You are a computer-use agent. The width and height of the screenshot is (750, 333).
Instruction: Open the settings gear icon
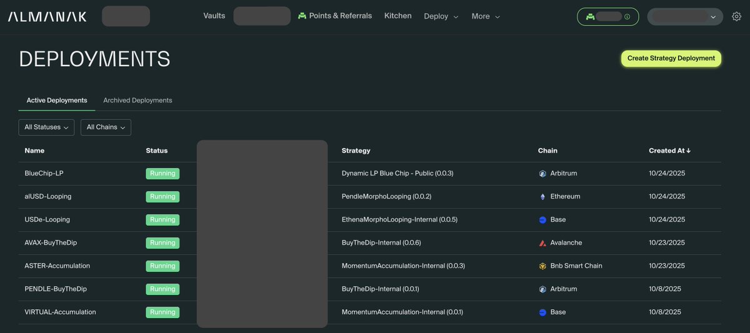736,17
